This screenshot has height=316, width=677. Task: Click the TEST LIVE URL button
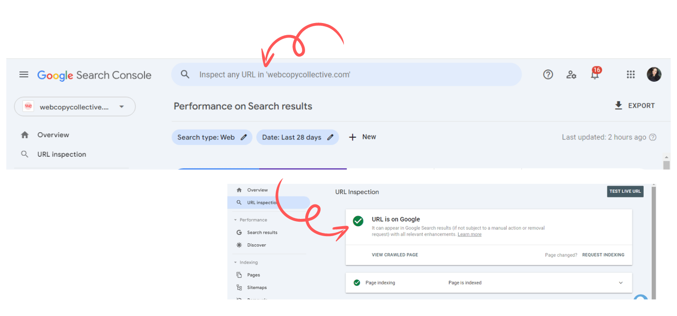625,191
